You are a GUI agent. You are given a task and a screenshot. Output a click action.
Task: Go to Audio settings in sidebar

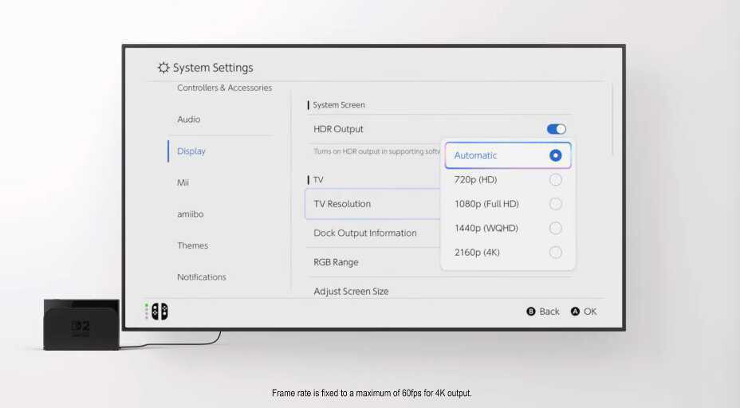tap(189, 120)
